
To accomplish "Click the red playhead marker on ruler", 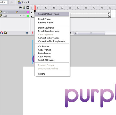I will (x=35, y=8).
